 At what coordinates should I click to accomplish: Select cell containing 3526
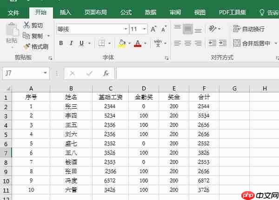coord(110,153)
